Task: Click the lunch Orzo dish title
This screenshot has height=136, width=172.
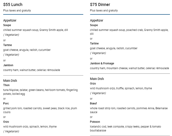Action: (x=6, y=122)
